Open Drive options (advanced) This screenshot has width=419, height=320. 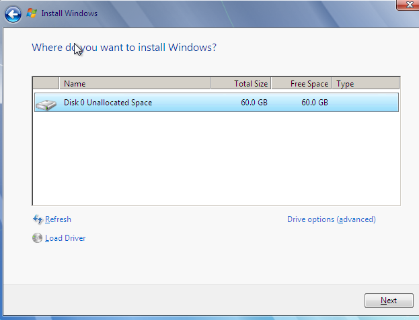tap(332, 219)
